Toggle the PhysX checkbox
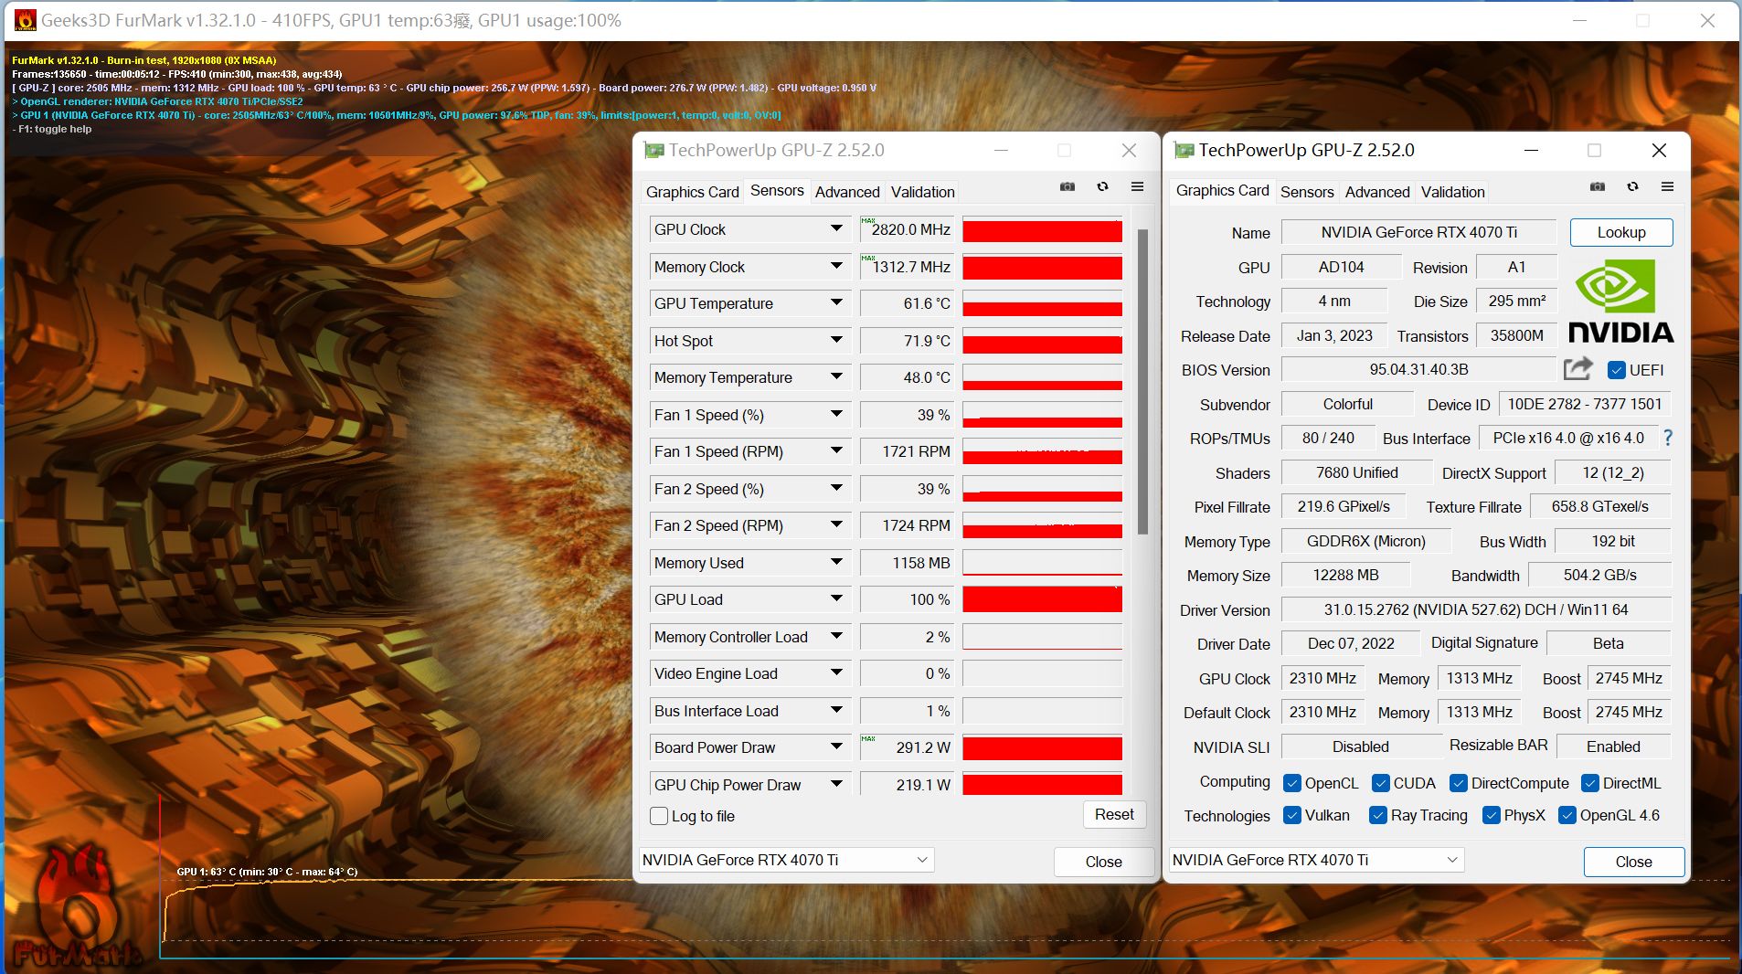This screenshot has height=974, width=1742. pos(1491,815)
